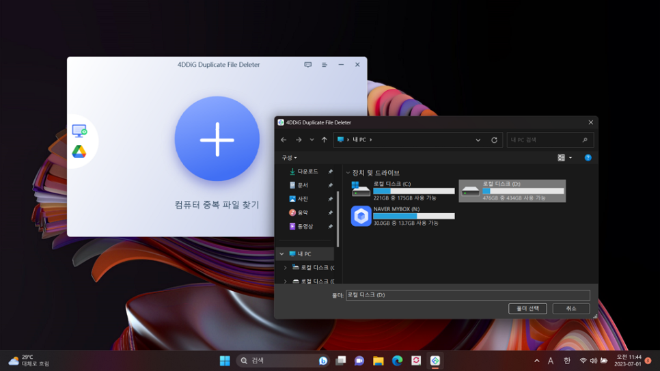Click 내 PC in the address bar
The height and width of the screenshot is (371, 660).
(x=359, y=140)
